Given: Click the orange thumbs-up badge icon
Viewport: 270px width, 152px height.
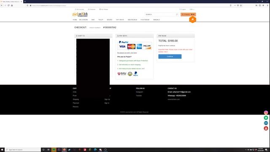Looking at the screenshot, I should tap(192, 19).
